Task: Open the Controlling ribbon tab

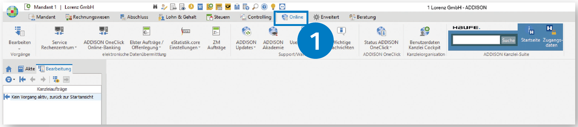Action: [x=256, y=17]
